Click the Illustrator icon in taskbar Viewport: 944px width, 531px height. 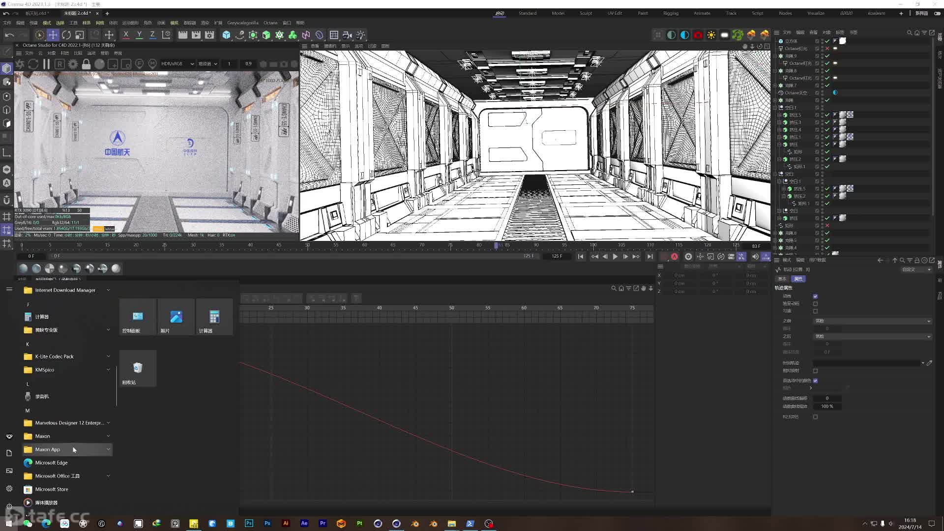pos(286,524)
